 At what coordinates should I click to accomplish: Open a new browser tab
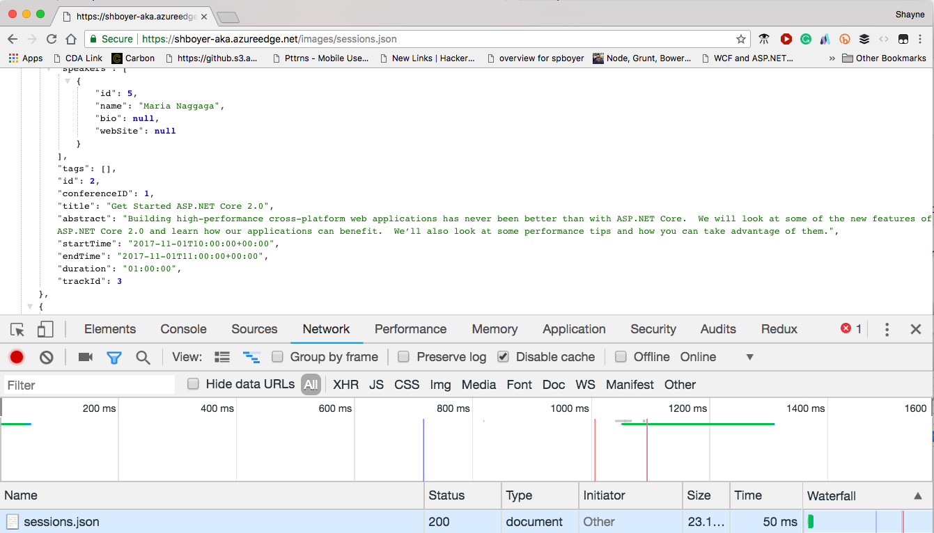tap(228, 17)
